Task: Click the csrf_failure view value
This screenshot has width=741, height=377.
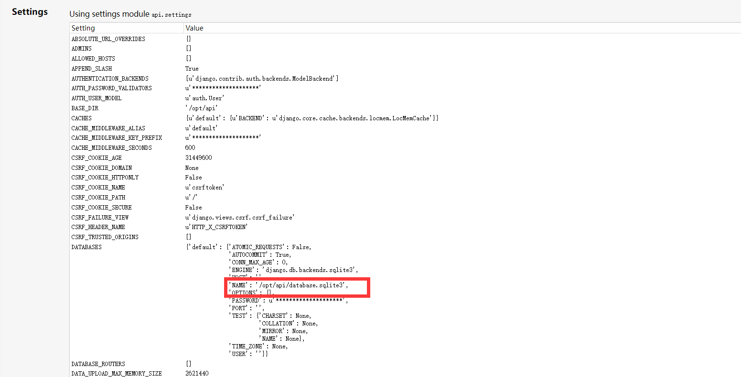Action: pyautogui.click(x=240, y=218)
